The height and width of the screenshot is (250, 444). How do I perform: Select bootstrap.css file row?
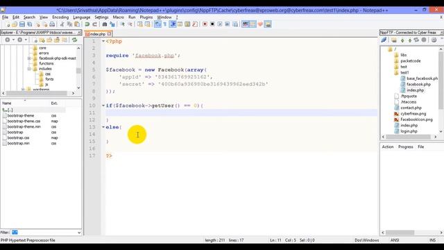(18, 137)
